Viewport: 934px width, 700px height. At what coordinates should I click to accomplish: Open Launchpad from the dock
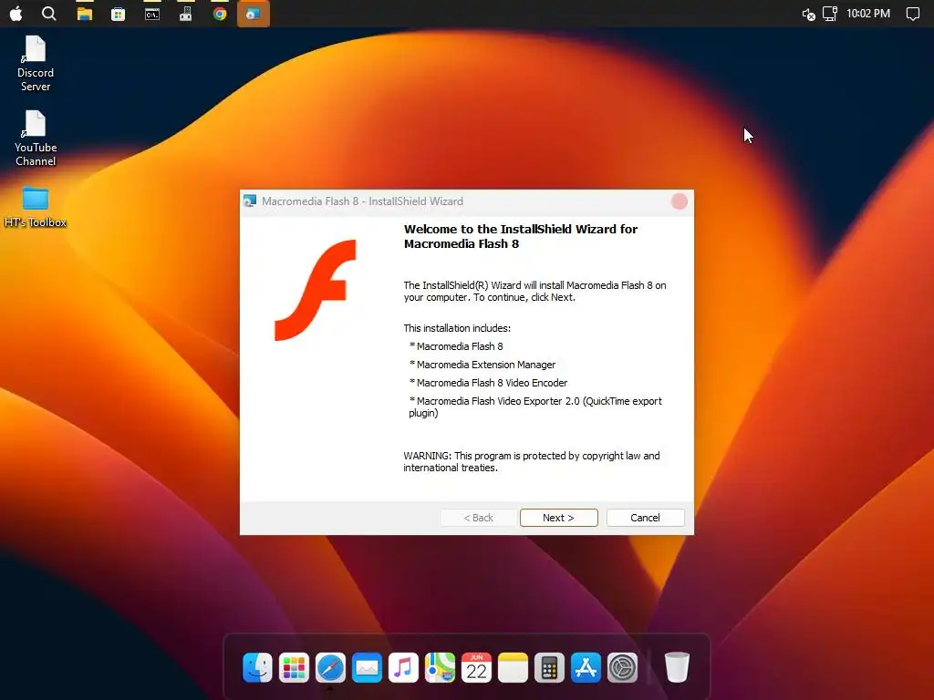(x=294, y=667)
